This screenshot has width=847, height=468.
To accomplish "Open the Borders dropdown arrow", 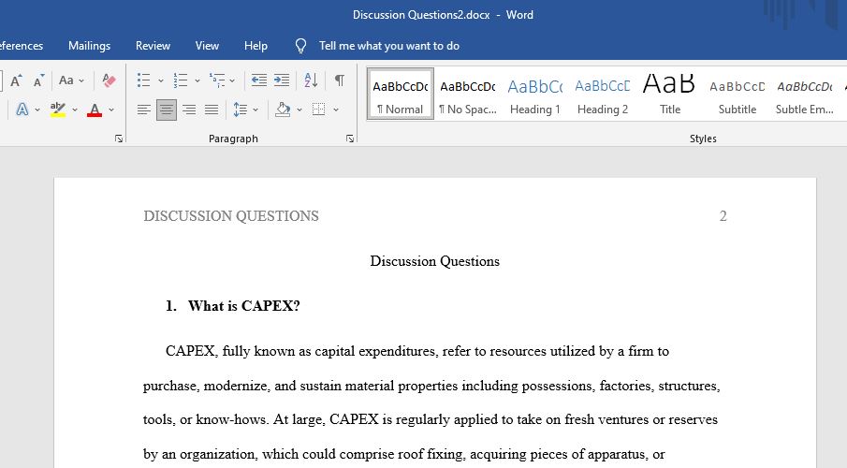I will pyautogui.click(x=336, y=110).
